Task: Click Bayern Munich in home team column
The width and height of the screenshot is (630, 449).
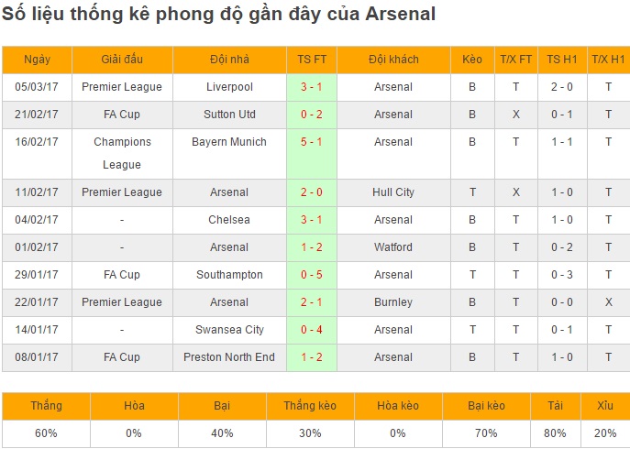Action: [229, 142]
